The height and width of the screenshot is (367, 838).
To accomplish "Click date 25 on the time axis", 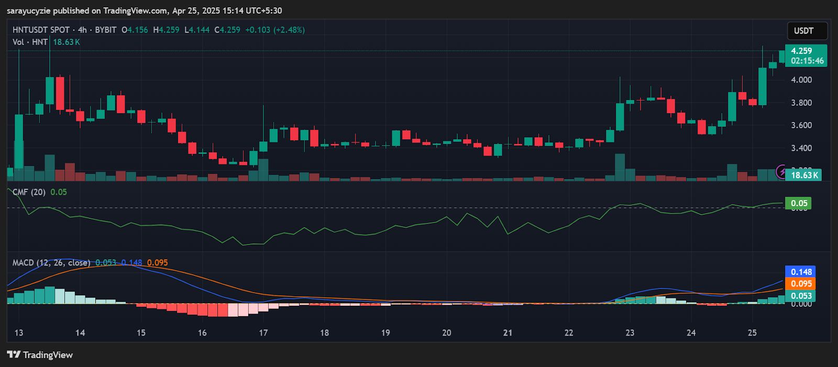I will click(752, 332).
